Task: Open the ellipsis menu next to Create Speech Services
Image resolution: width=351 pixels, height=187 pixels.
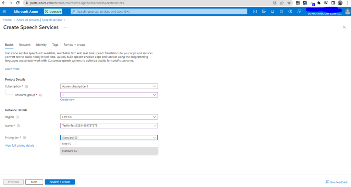Action: pos(65,27)
